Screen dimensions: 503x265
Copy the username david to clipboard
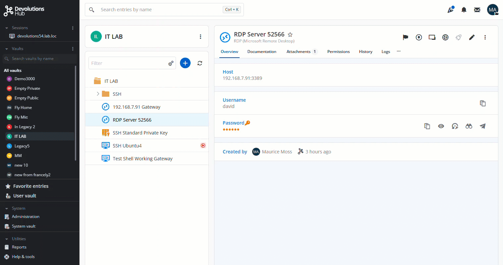[x=483, y=103]
